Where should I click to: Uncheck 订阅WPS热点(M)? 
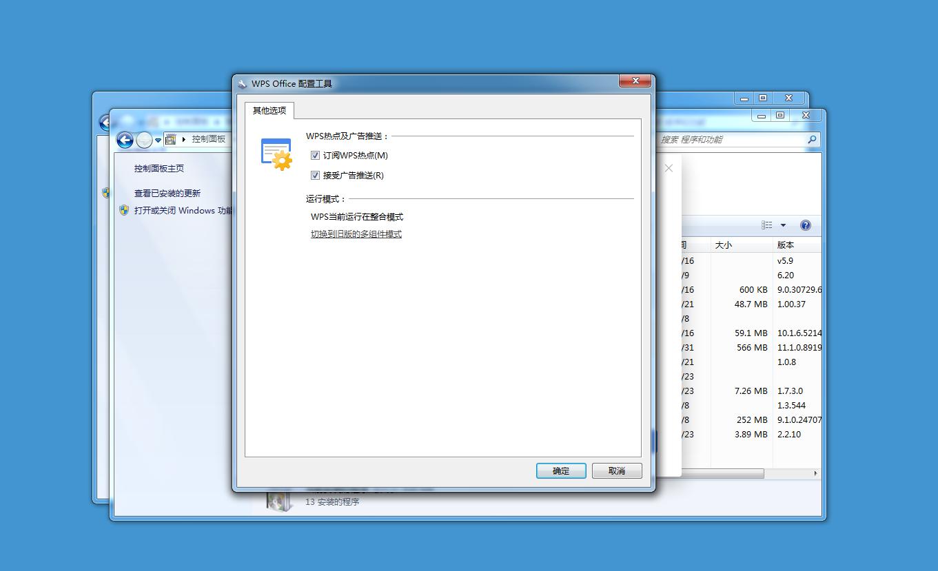point(315,155)
